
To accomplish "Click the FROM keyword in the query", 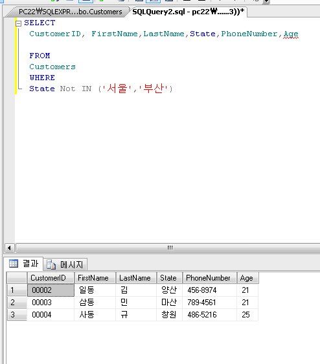I will tap(40, 56).
